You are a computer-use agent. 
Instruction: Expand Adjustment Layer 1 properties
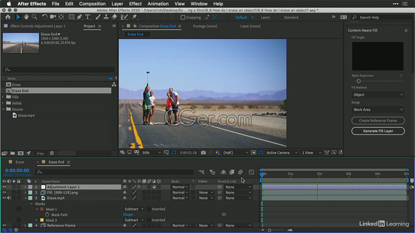point(25,187)
